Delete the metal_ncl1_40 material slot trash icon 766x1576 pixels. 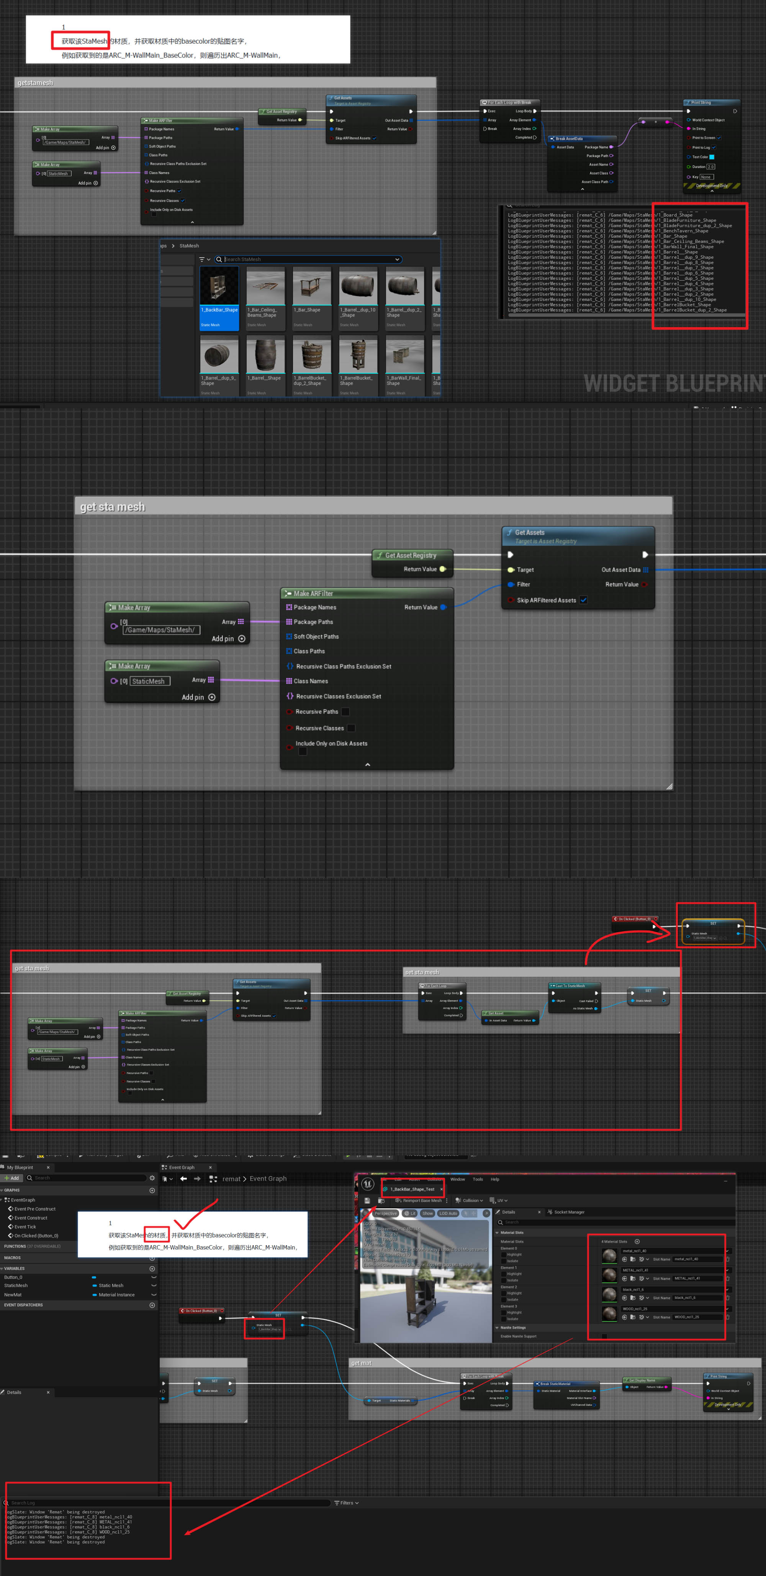[727, 1259]
